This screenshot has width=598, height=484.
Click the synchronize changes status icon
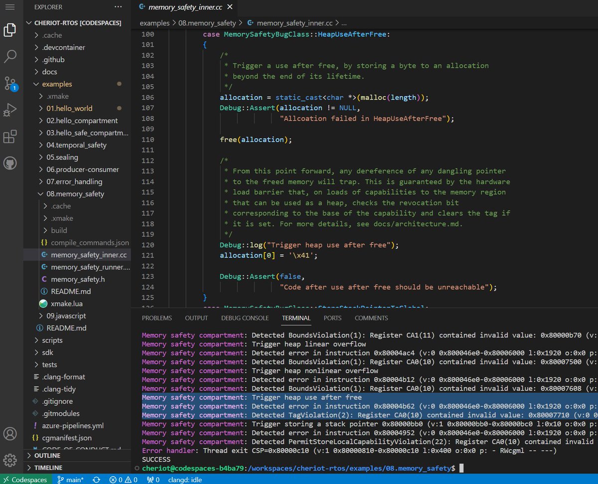point(96,480)
